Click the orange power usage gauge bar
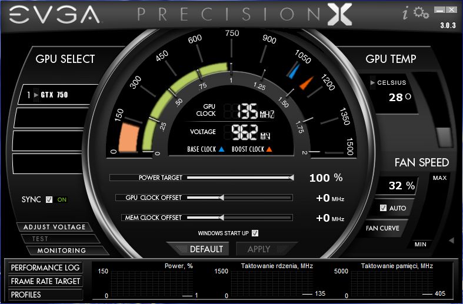This screenshot has width=463, height=304. (129, 138)
